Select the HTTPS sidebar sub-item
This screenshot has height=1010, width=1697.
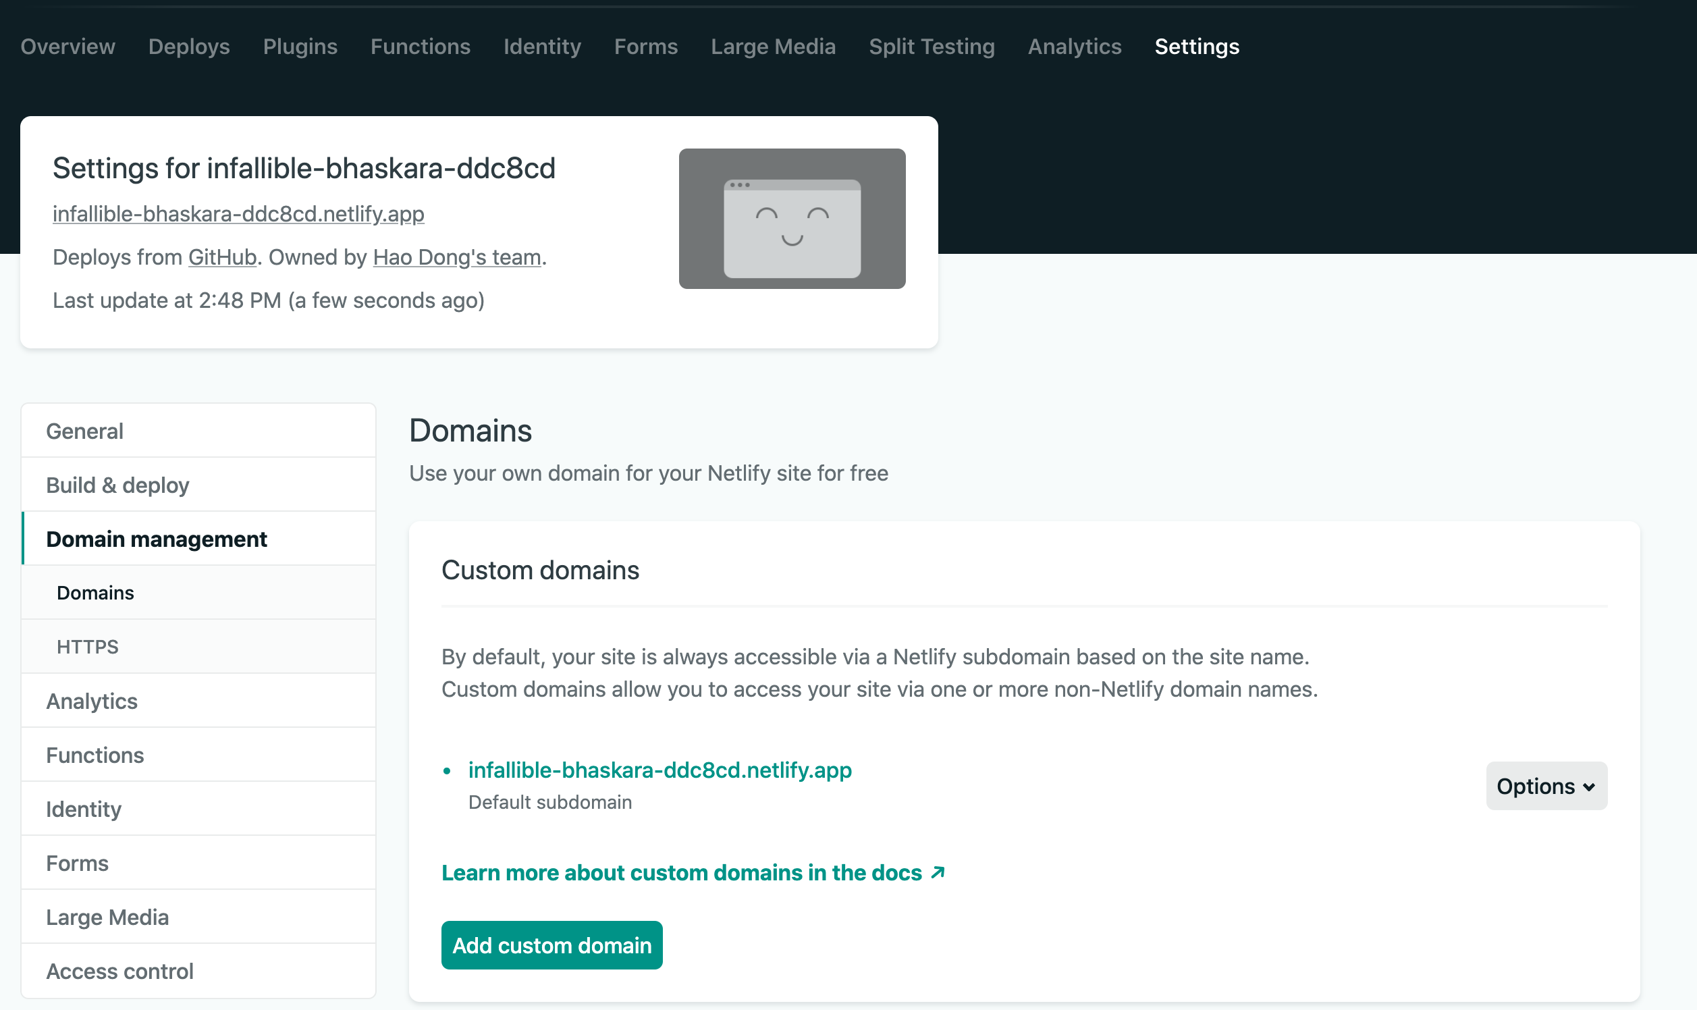(x=88, y=647)
